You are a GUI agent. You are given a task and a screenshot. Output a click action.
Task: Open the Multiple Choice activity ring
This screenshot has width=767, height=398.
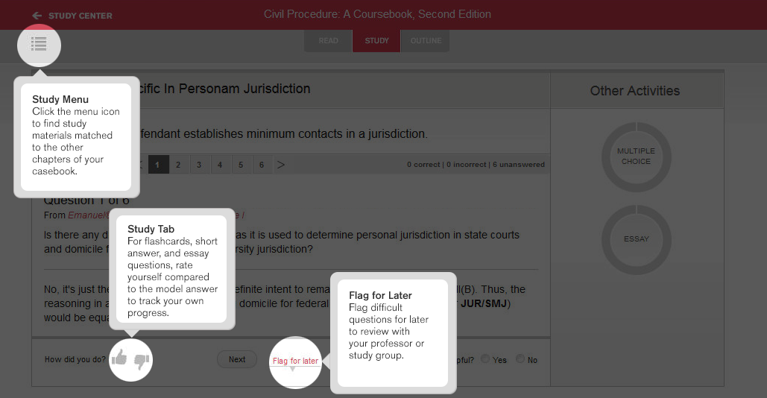click(636, 157)
